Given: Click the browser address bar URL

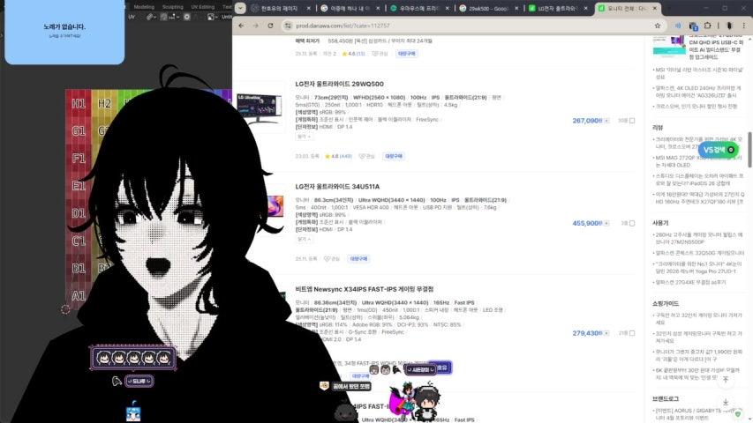Looking at the screenshot, I should tap(353, 26).
